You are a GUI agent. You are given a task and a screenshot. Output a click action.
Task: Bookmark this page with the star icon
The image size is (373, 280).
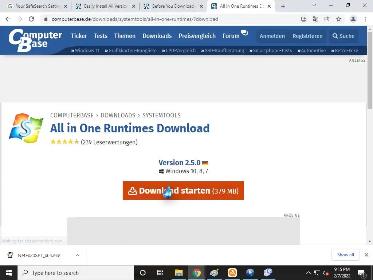339,19
